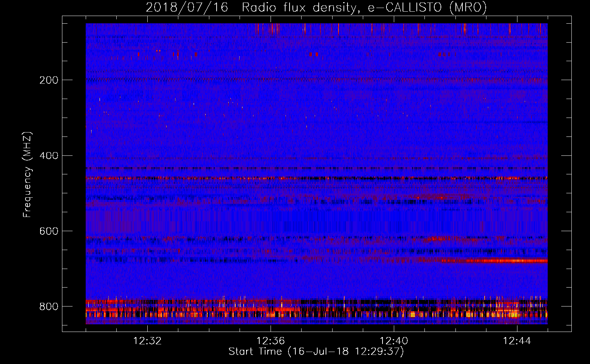590x364 pixels.
Task: Click the 200 frequency tick label
Action: click(48, 80)
